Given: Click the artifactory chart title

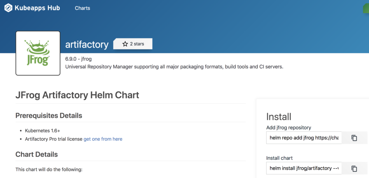Looking at the screenshot, I should [87, 45].
